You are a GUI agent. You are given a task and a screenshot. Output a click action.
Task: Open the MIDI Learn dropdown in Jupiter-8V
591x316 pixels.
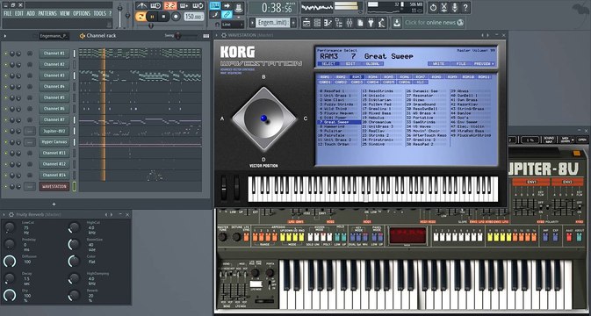567,140
